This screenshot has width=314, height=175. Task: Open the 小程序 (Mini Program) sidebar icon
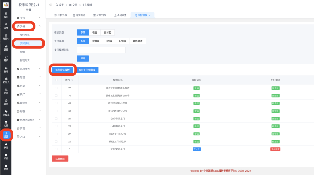click(x=6, y=113)
